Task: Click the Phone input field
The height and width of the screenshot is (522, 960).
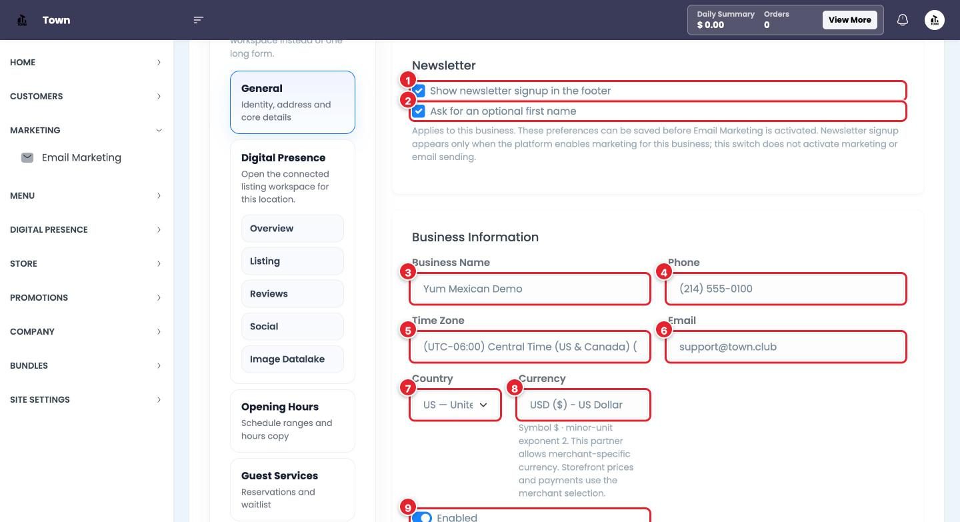Action: (787, 289)
